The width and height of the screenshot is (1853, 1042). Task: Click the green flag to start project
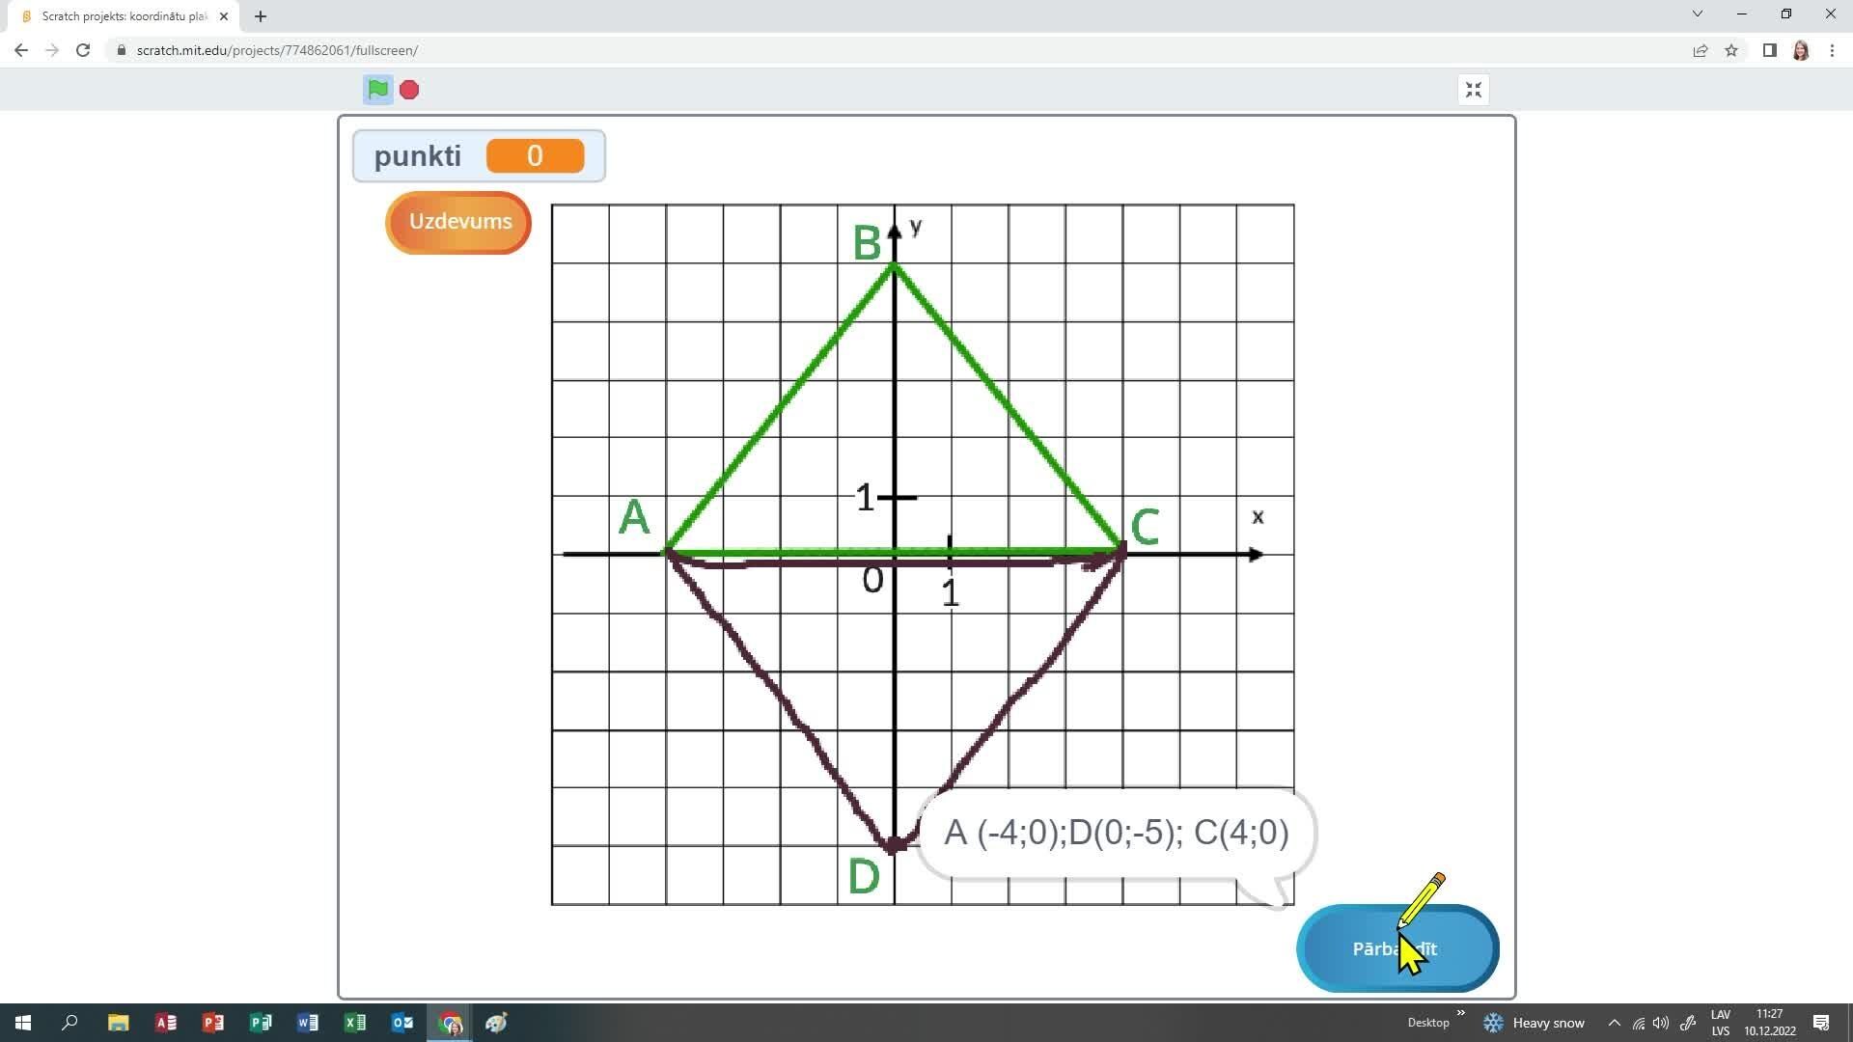pyautogui.click(x=377, y=90)
